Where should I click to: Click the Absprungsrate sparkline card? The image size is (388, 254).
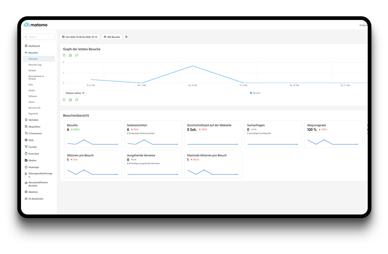point(333,134)
